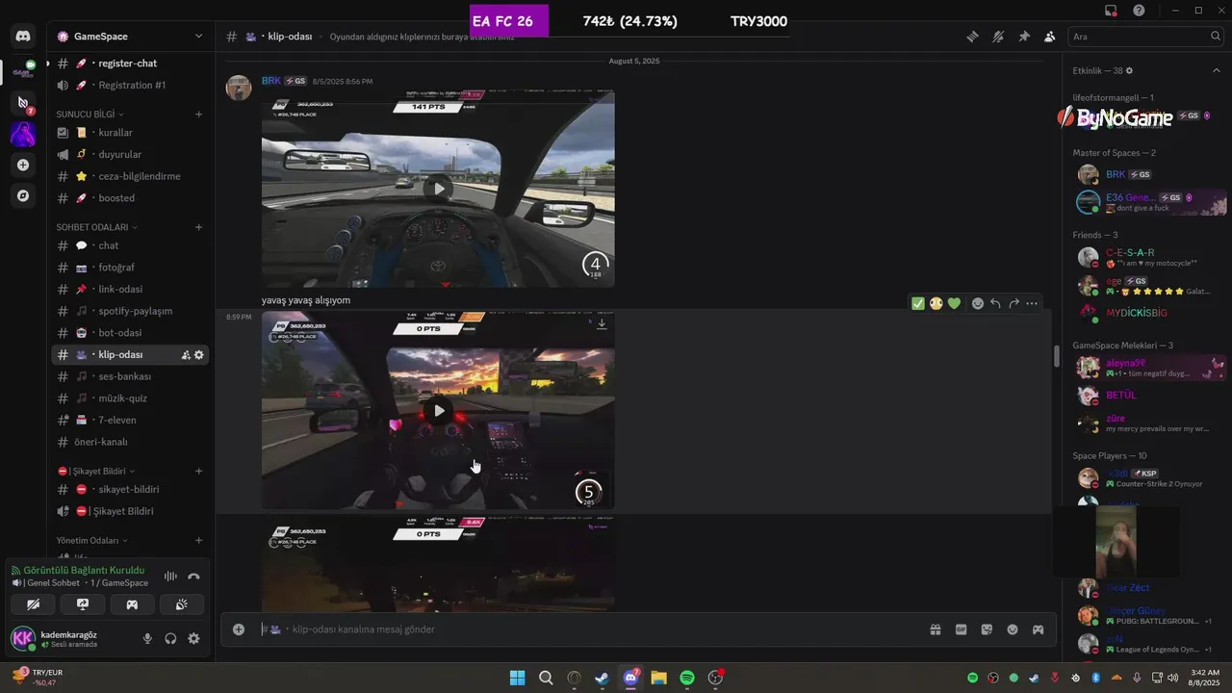Open duyurular channel
Viewport: 1232px width, 693px height.
pyautogui.click(x=130, y=155)
